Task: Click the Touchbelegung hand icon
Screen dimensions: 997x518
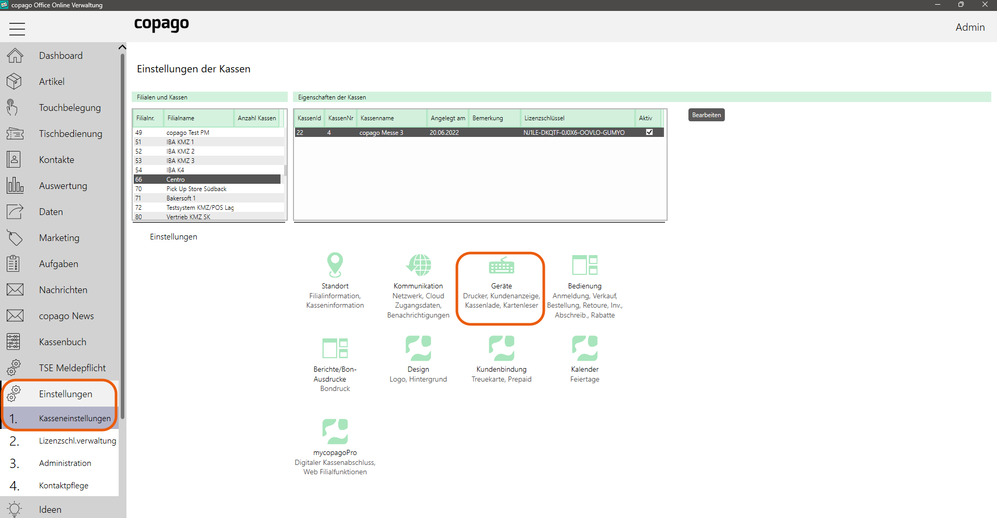Action: pos(12,107)
